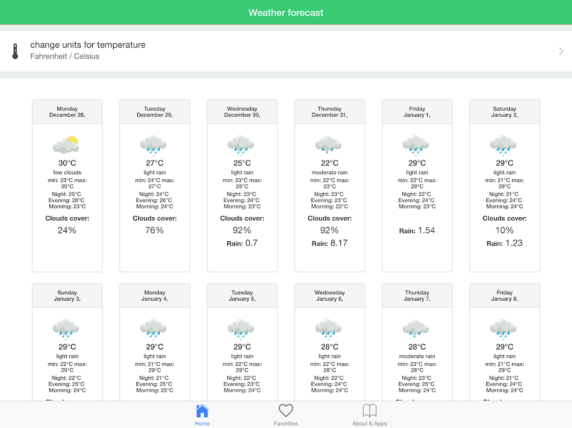Click the Thursday December 31 header
572x428 pixels.
(330, 112)
